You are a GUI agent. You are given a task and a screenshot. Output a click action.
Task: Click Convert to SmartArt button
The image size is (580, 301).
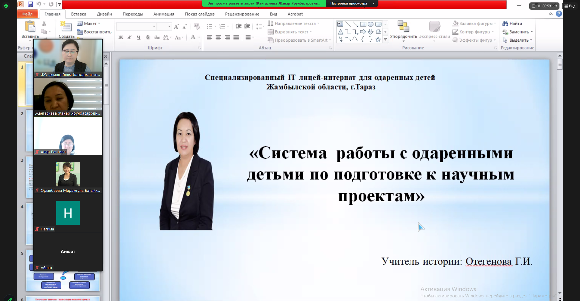[299, 40]
